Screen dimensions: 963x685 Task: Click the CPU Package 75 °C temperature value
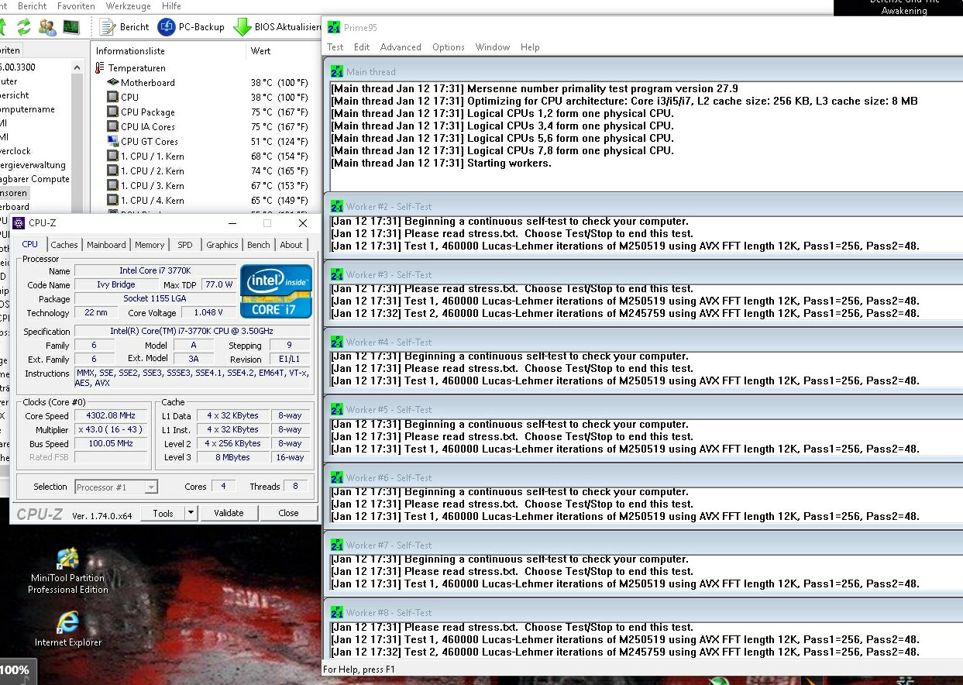pos(280,112)
